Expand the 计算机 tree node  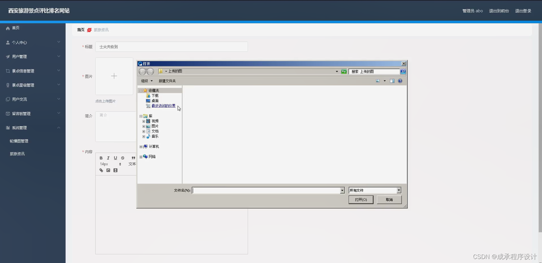(x=141, y=147)
